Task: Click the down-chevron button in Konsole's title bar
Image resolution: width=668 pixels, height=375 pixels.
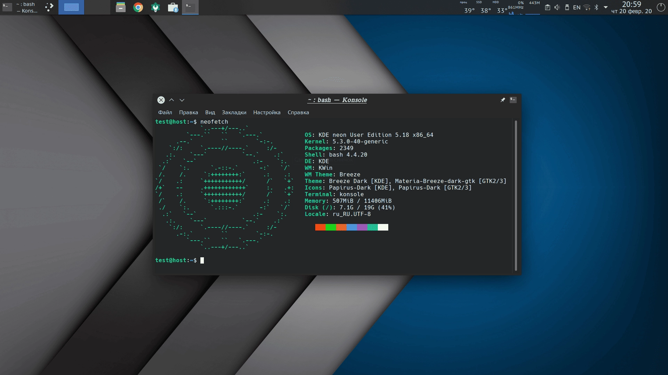Action: coord(182,100)
